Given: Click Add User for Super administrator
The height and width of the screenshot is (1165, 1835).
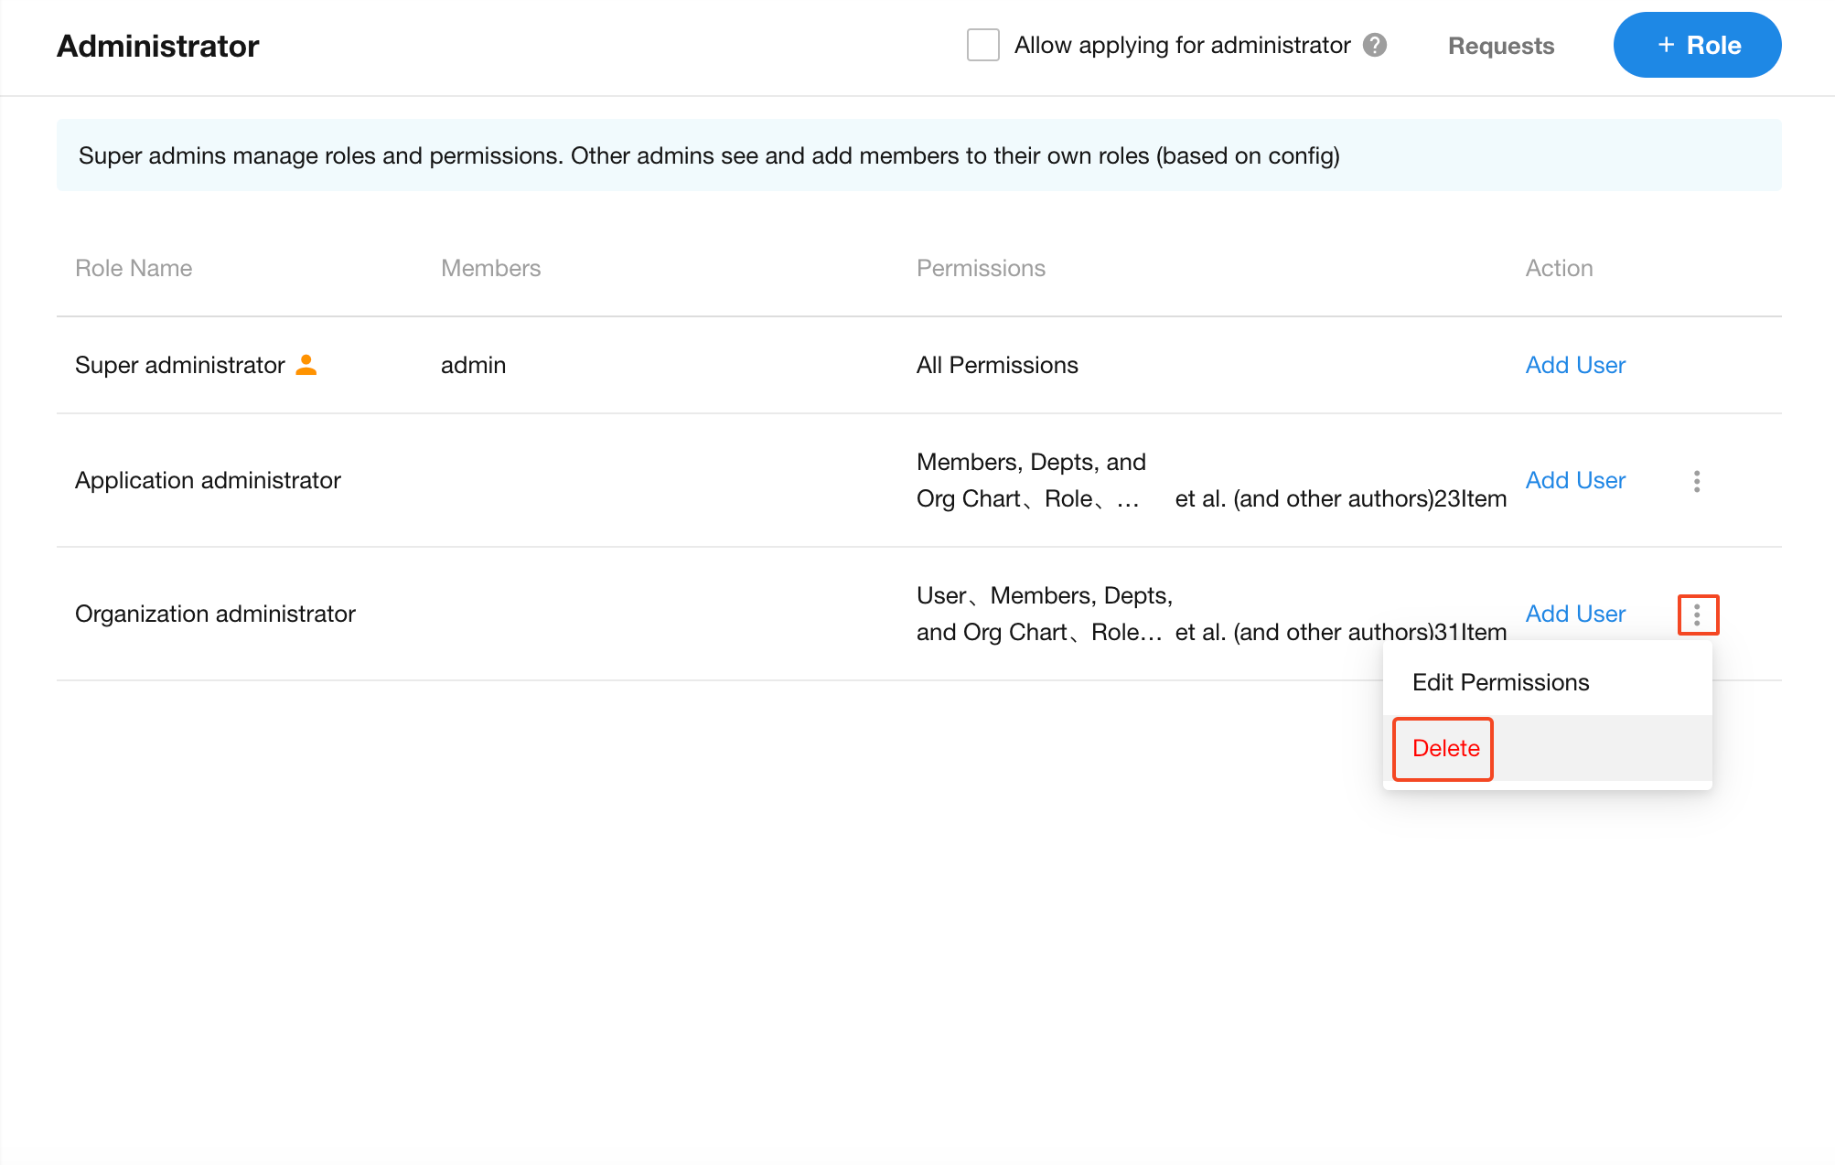Looking at the screenshot, I should coord(1575,365).
